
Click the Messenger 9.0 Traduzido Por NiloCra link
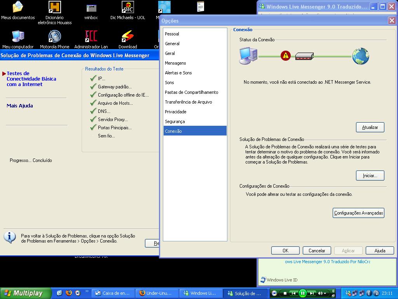coord(327,262)
